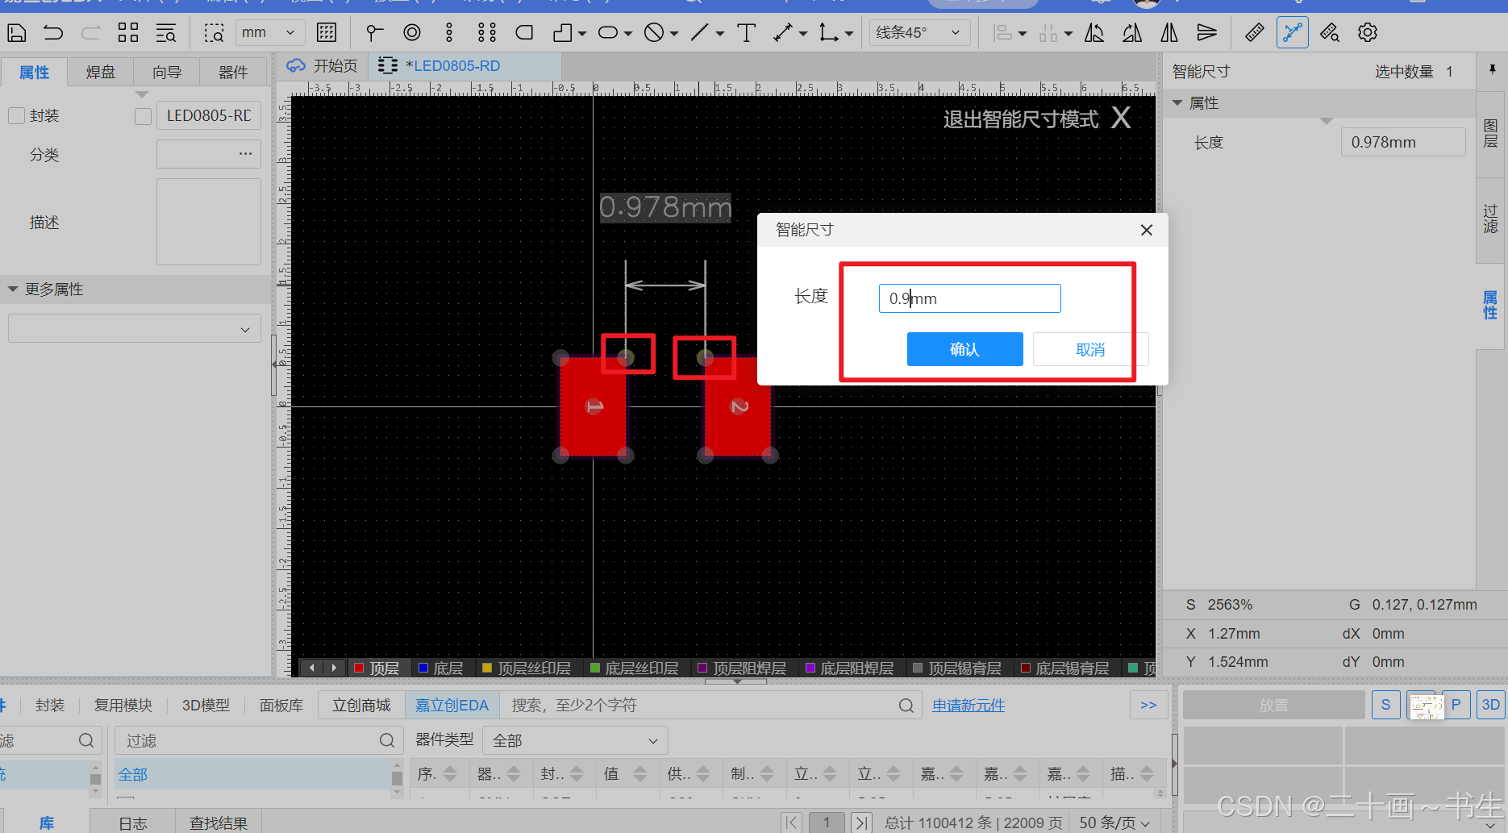This screenshot has width=1508, height=833.
Task: Open the 50 条/页 page size dropdown
Action: click(x=1114, y=823)
